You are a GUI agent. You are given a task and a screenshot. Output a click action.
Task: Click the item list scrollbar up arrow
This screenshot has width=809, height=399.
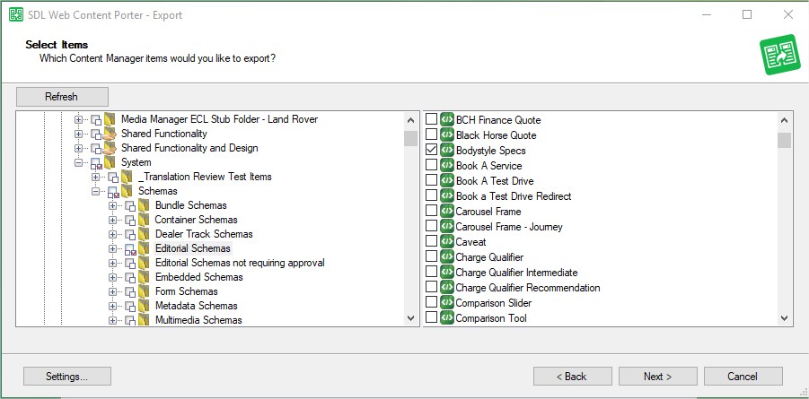point(784,121)
